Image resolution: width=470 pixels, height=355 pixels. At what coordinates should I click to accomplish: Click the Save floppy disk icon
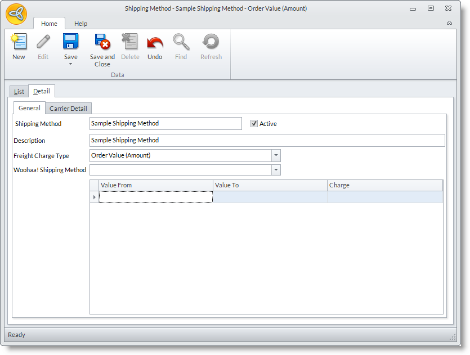pyautogui.click(x=71, y=43)
